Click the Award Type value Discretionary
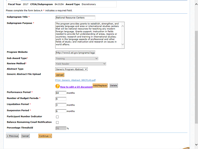The image size is (198, 149). (x=89, y=4)
